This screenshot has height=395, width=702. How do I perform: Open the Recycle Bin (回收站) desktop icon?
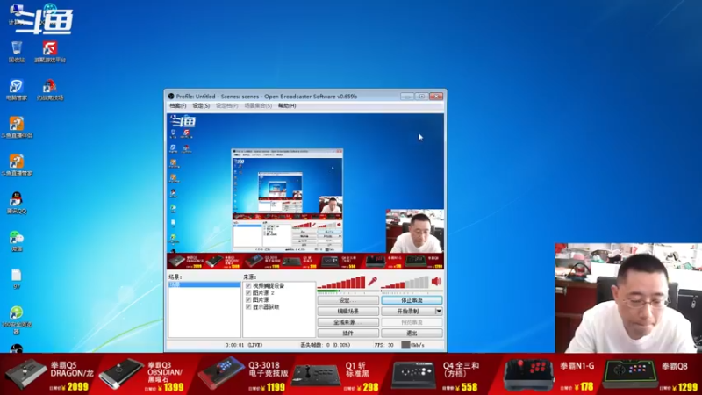coord(17,51)
